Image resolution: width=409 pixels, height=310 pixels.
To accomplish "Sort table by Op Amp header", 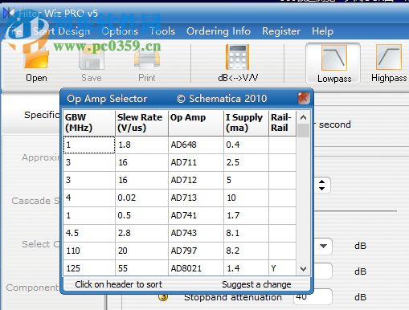I will point(196,123).
